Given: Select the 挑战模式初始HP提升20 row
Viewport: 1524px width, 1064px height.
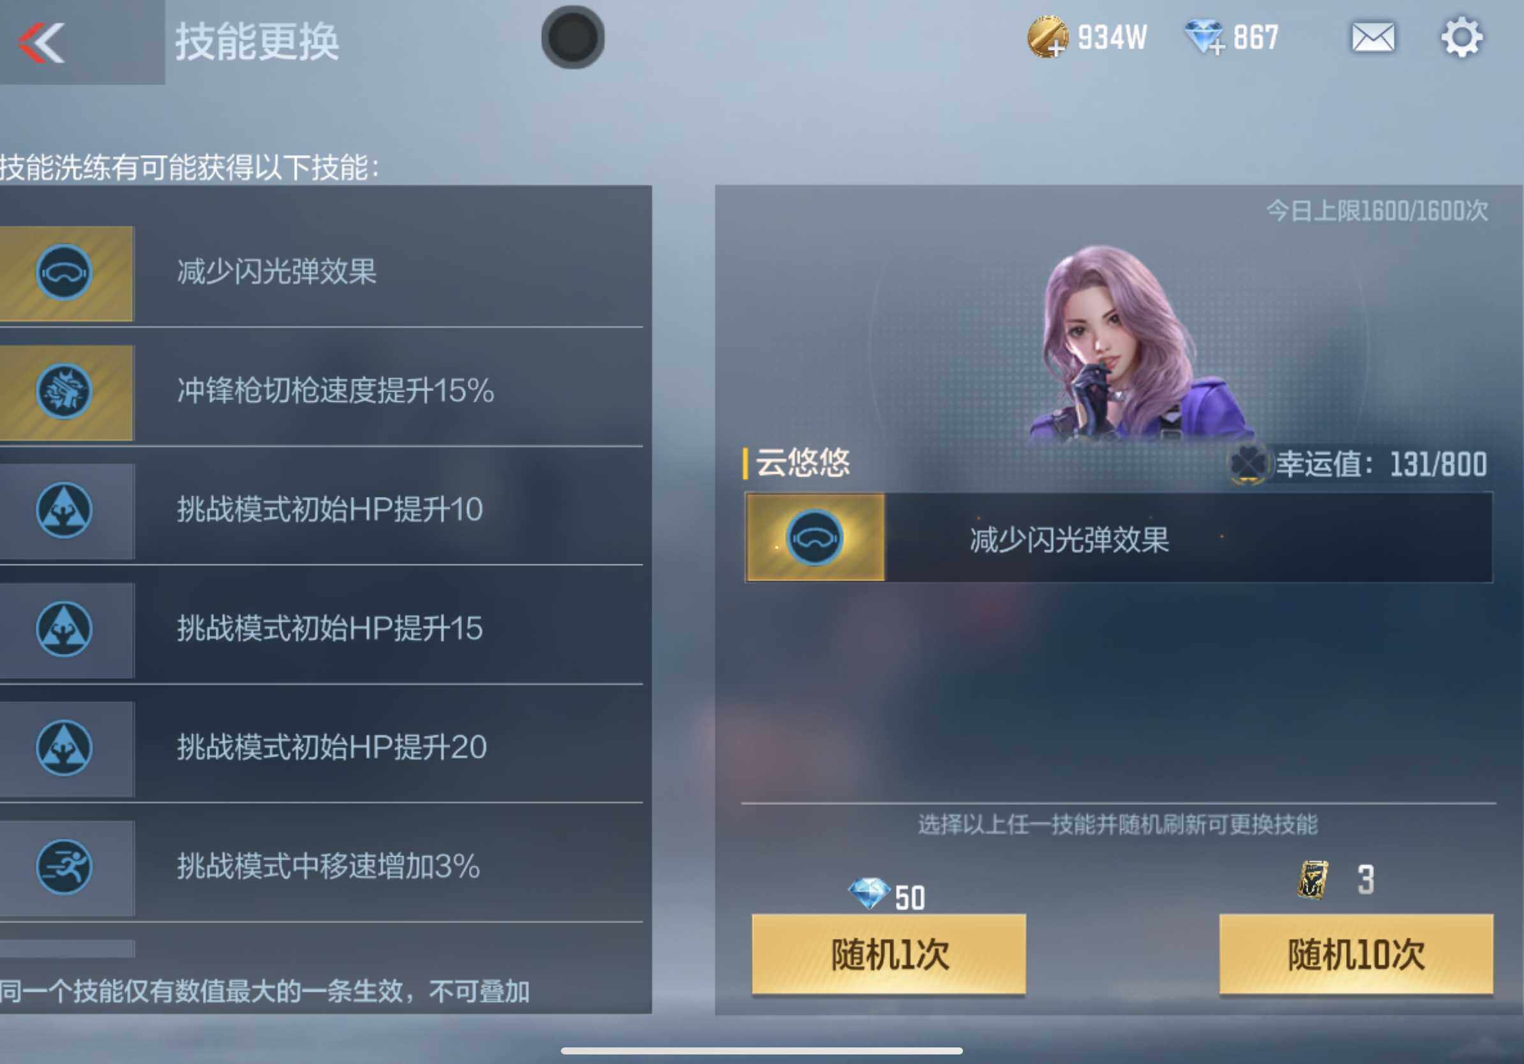Looking at the screenshot, I should [x=321, y=748].
